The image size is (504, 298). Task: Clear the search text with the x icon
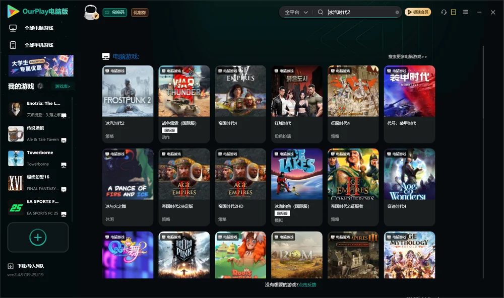tap(397, 12)
